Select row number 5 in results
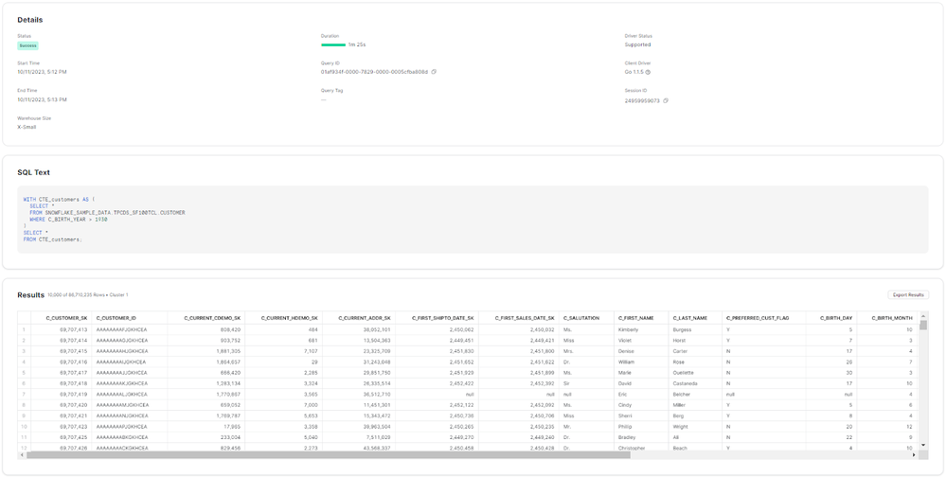The width and height of the screenshot is (947, 477). click(x=23, y=373)
